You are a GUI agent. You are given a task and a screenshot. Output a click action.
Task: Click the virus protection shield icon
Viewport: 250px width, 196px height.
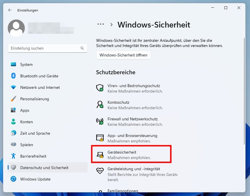(100, 88)
